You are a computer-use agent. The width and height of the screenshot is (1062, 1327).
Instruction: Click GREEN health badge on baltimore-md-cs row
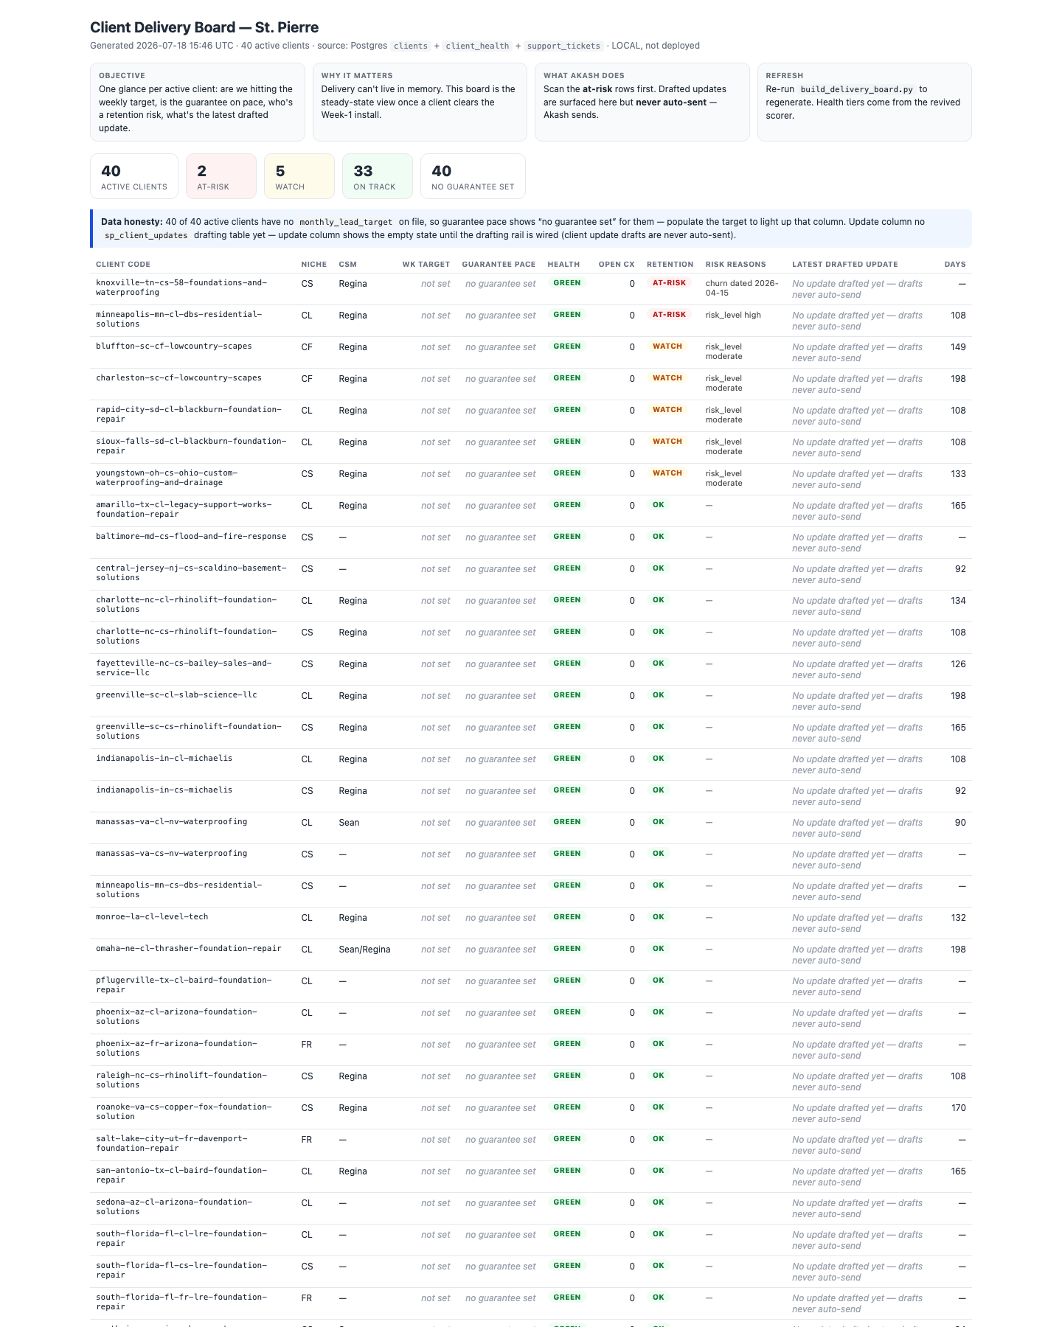(x=567, y=537)
